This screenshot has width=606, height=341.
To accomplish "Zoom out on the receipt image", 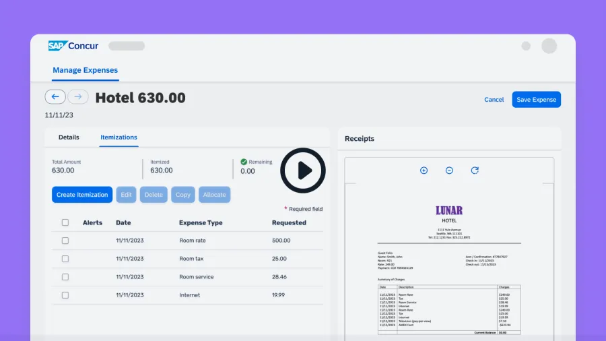I will tap(449, 170).
